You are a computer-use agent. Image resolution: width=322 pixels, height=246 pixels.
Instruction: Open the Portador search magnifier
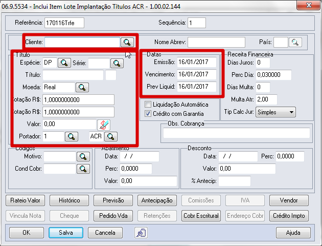pos(71,136)
